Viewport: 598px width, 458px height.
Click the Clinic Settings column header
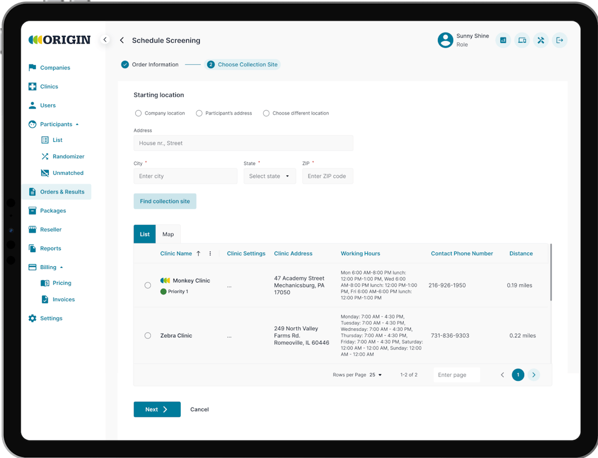pos(246,253)
